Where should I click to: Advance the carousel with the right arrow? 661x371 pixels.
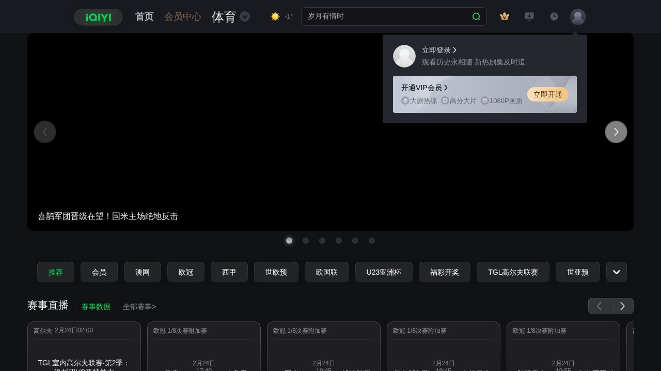coord(616,132)
